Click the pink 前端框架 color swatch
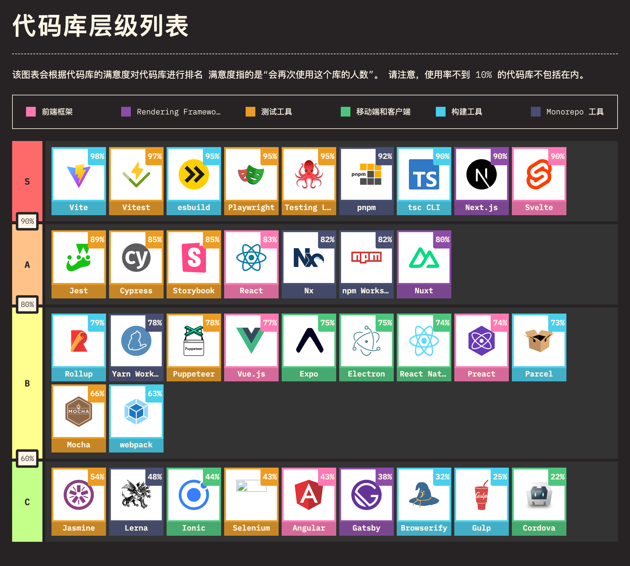The height and width of the screenshot is (566, 630). tap(31, 112)
